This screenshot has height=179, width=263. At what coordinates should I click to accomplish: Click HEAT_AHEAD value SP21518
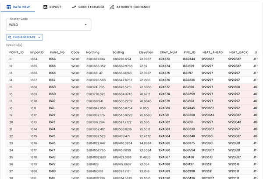pos(207,157)
